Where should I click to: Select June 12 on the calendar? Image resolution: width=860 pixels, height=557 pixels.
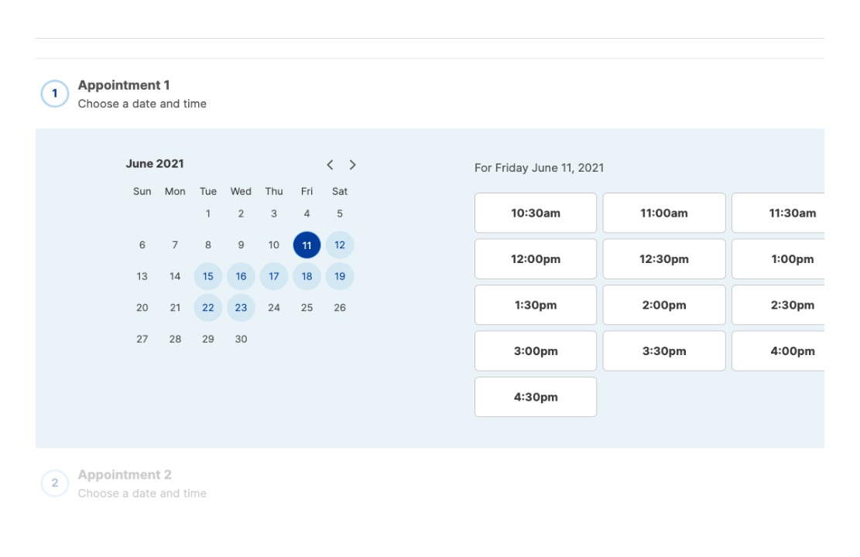(x=340, y=245)
